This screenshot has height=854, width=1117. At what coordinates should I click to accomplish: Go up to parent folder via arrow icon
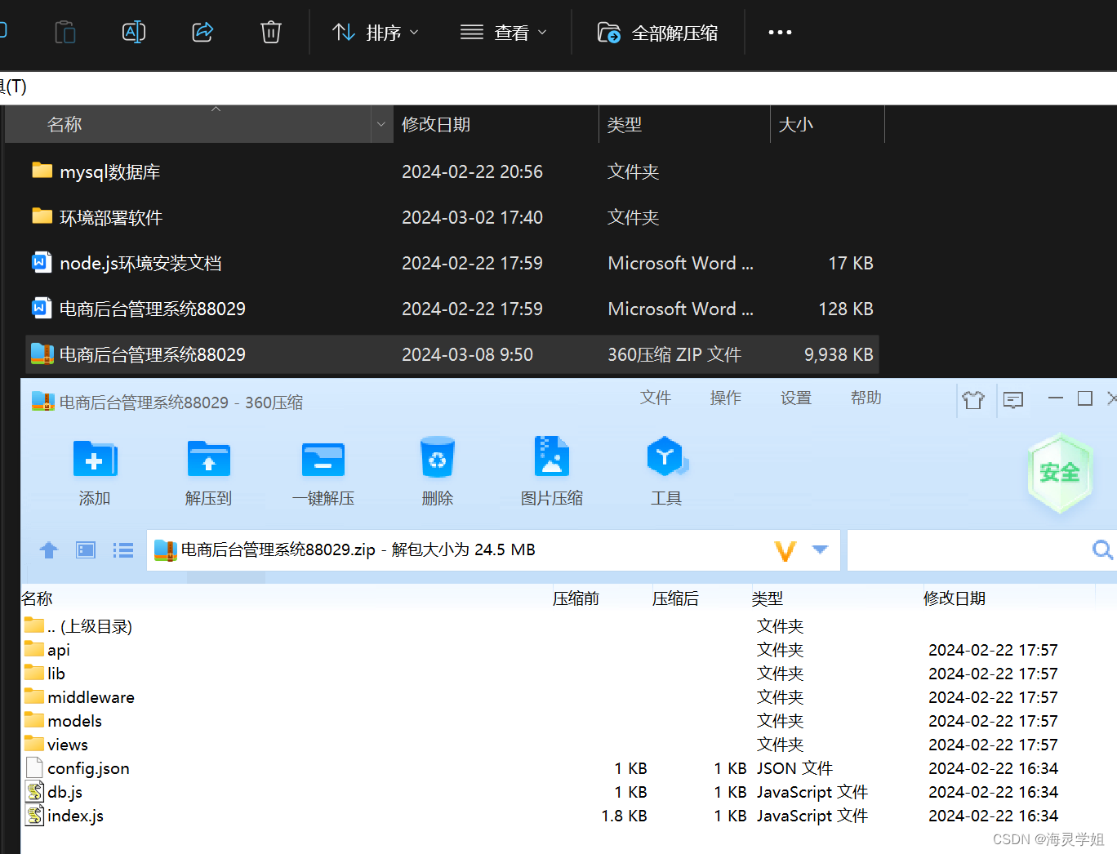[48, 549]
